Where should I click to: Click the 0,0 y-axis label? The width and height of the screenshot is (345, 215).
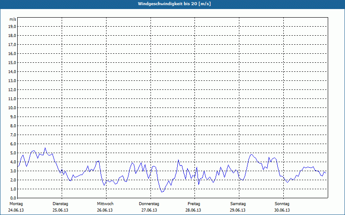point(13,198)
